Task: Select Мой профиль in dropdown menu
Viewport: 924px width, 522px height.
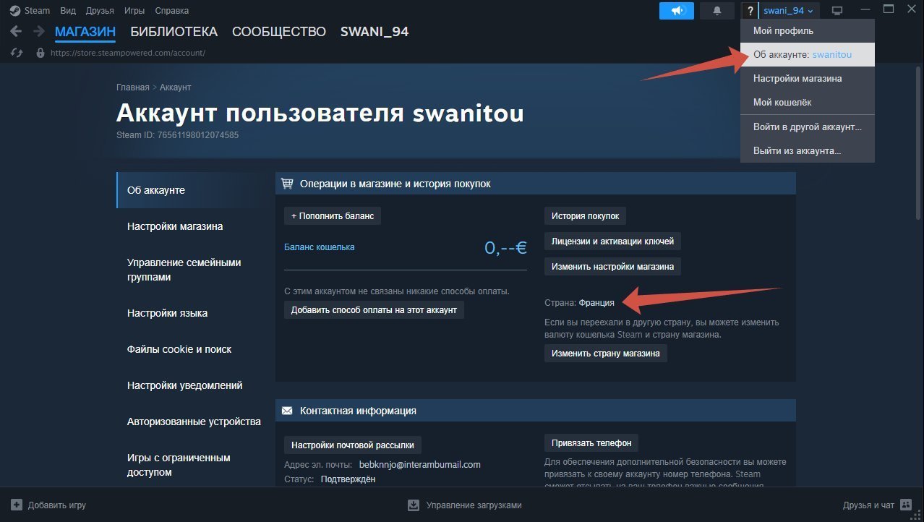Action: point(808,31)
